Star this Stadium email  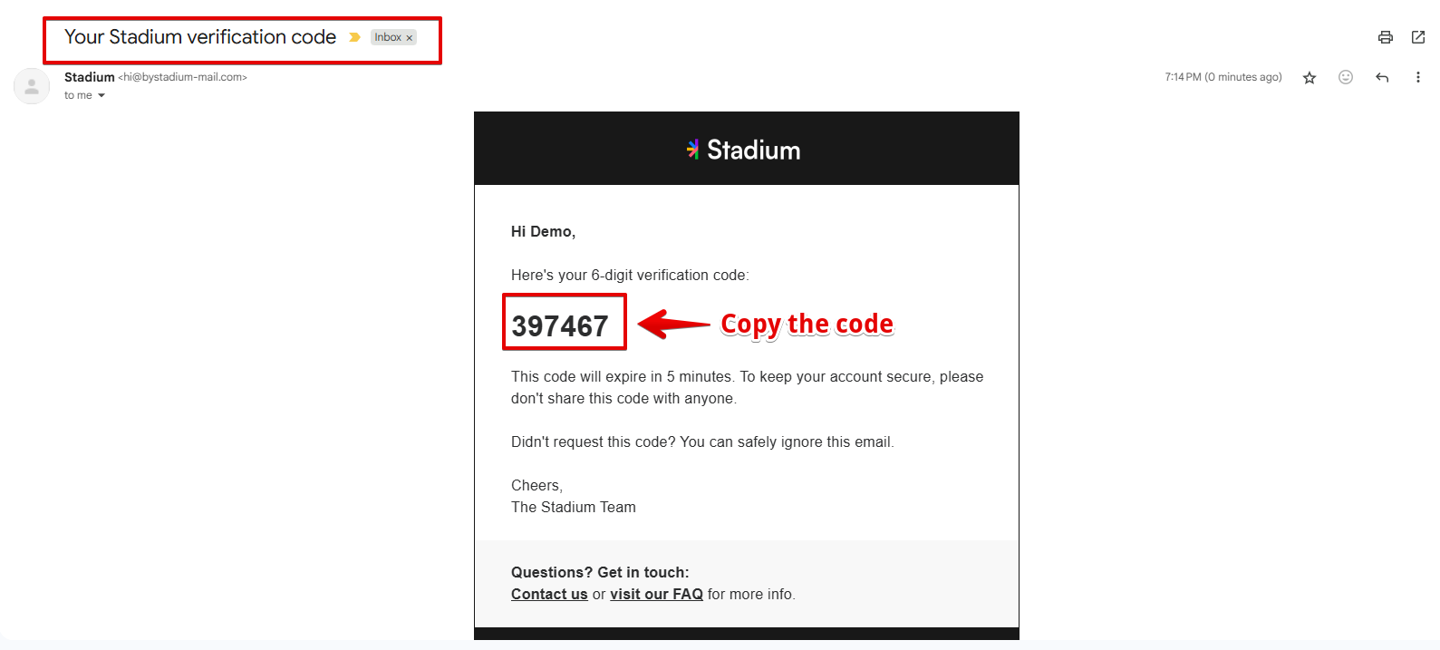(1310, 78)
